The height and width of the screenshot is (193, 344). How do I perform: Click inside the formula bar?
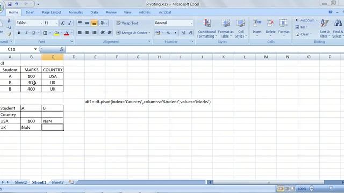204,49
